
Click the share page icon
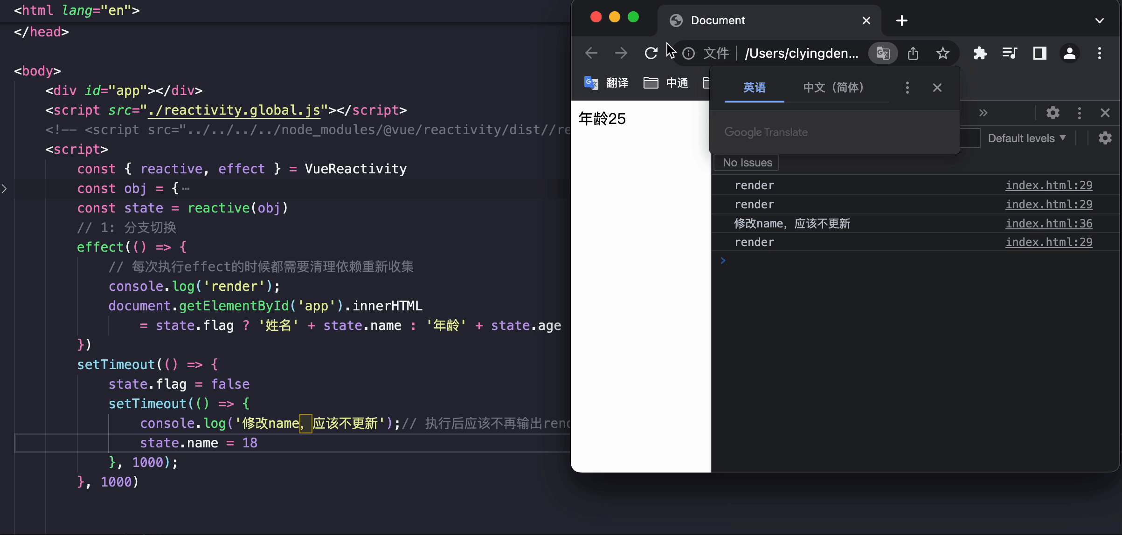point(913,53)
